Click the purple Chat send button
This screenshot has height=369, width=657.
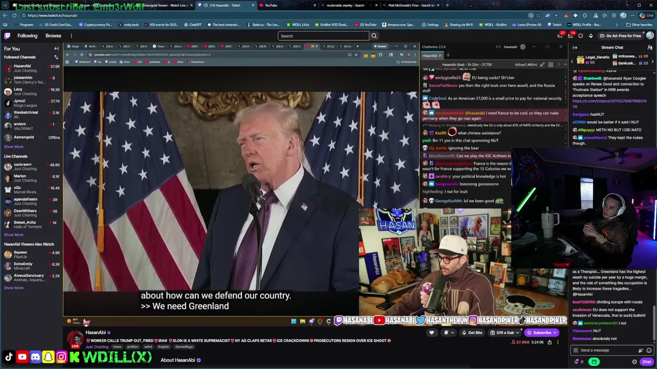pyautogui.click(x=646, y=362)
